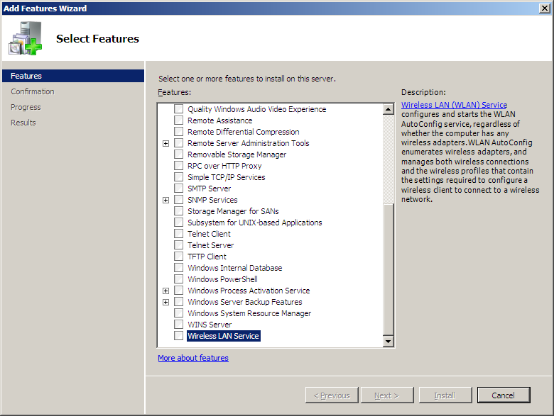
Task: Click the features list scroll up arrow
Action: pos(389,109)
